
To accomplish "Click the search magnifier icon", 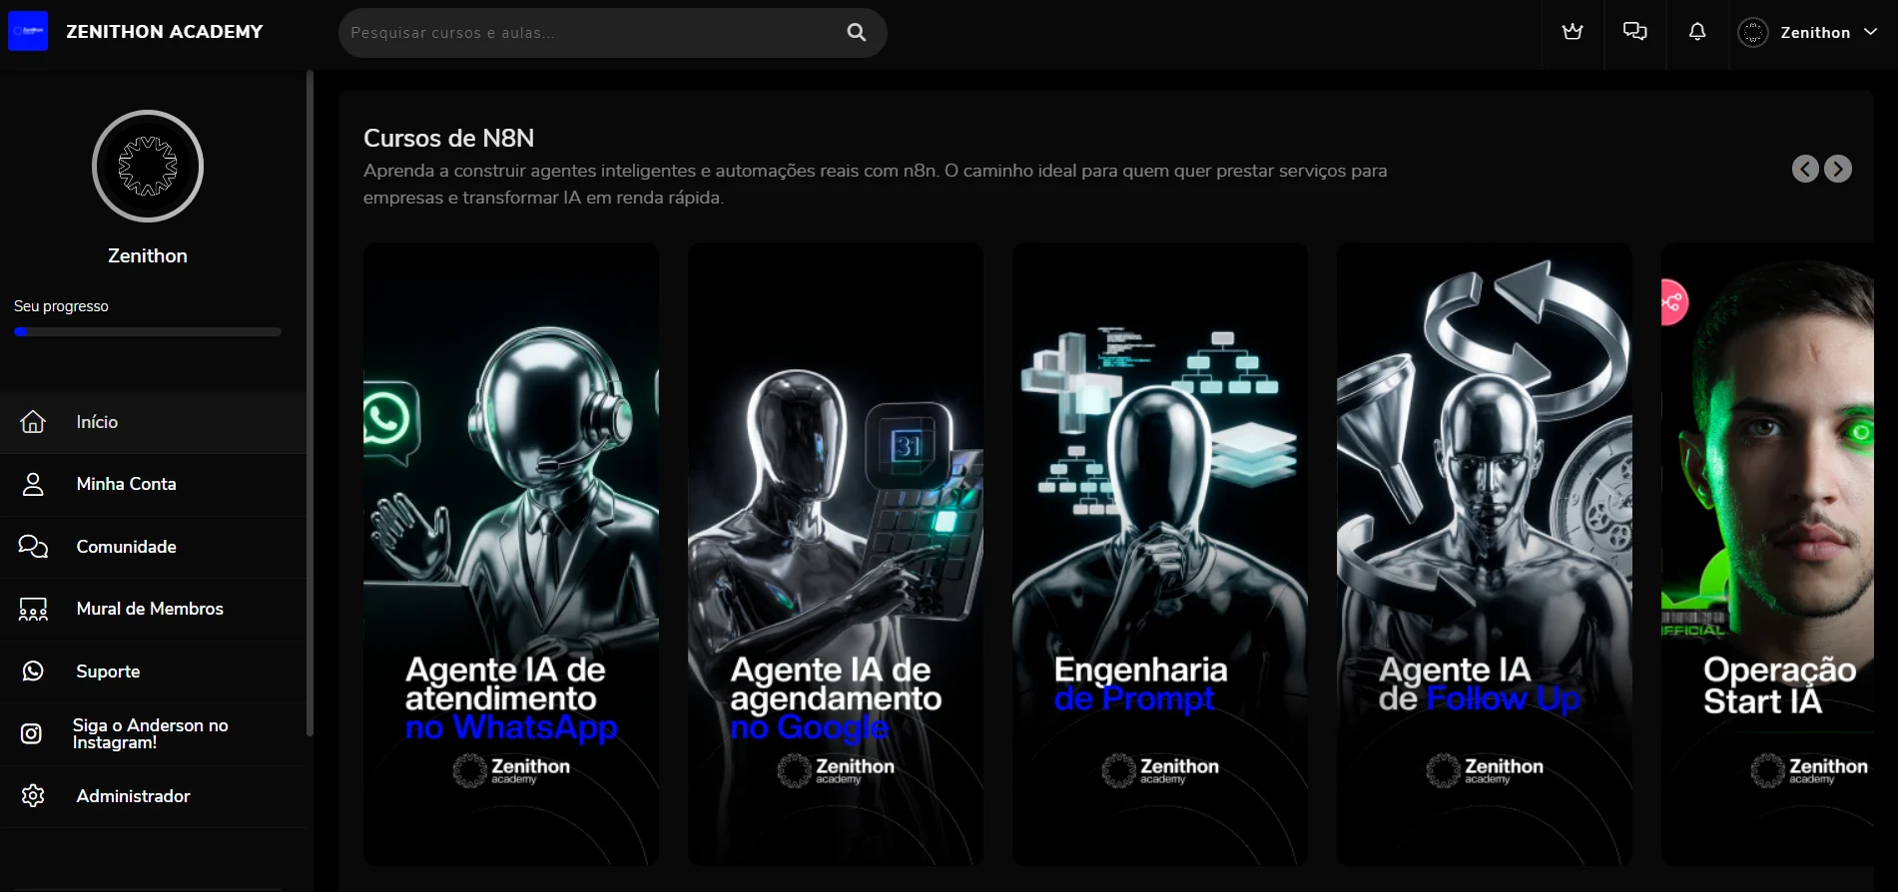I will (856, 32).
